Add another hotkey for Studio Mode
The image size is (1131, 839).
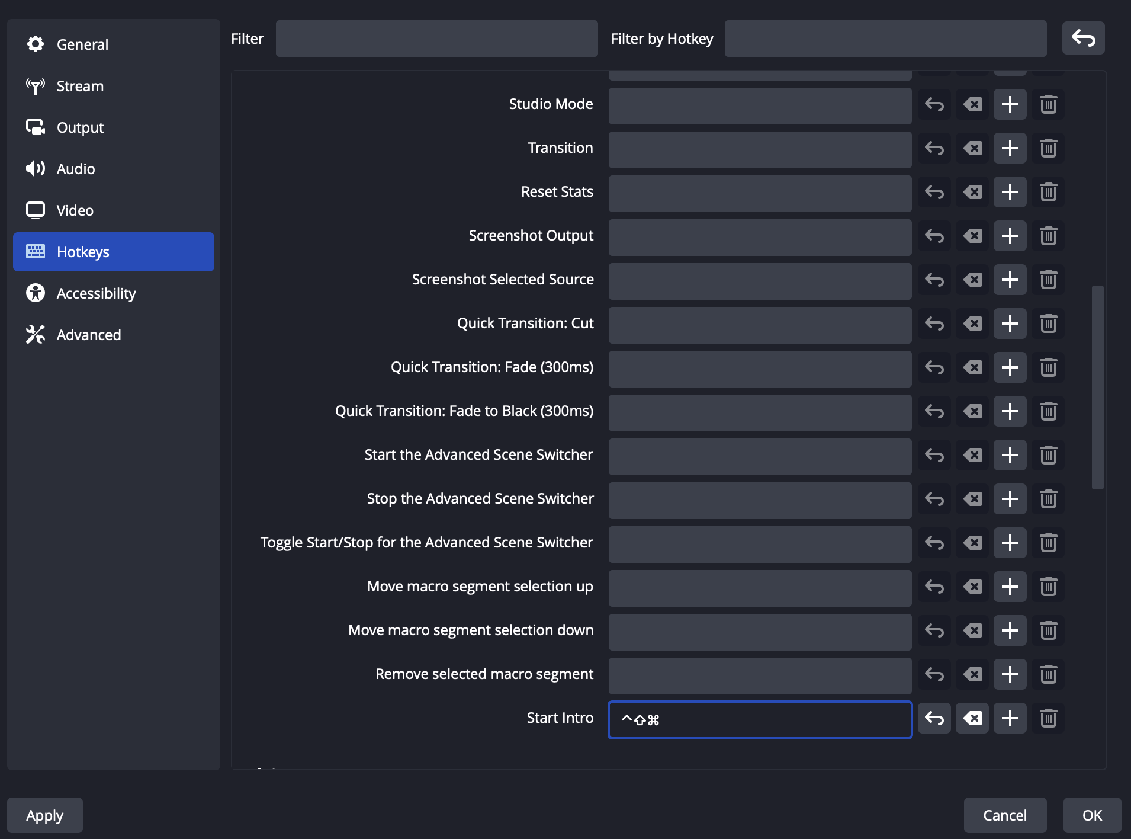[1010, 105]
